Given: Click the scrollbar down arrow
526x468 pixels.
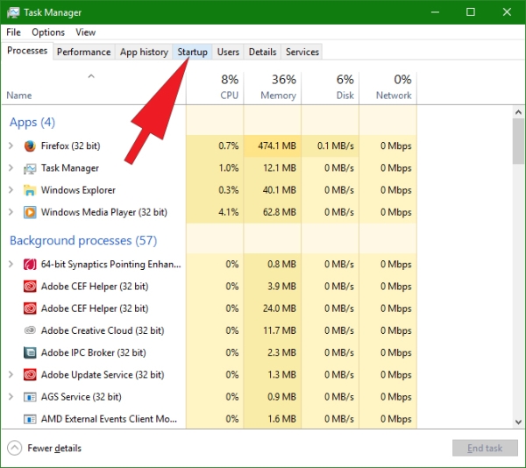Looking at the screenshot, I should pyautogui.click(x=518, y=422).
